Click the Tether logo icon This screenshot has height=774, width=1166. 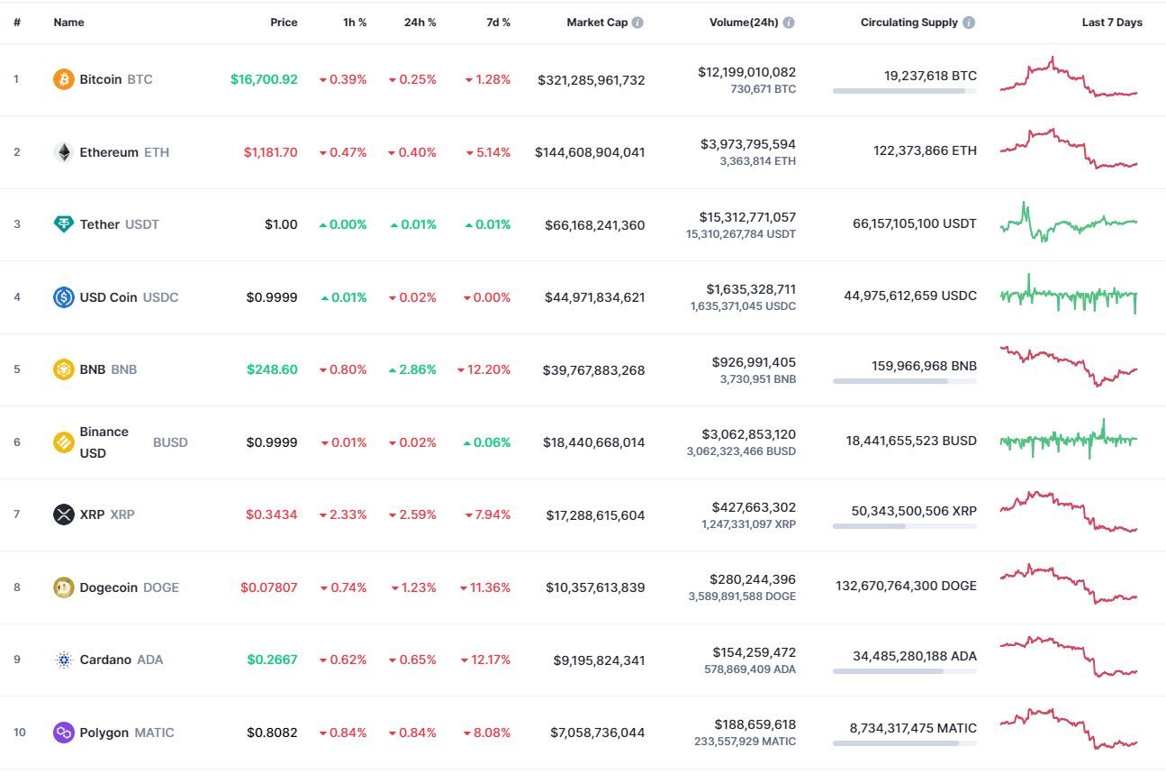tap(63, 224)
